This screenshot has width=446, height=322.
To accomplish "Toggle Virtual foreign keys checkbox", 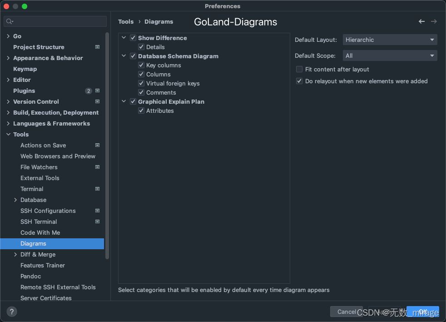I will click(x=141, y=83).
